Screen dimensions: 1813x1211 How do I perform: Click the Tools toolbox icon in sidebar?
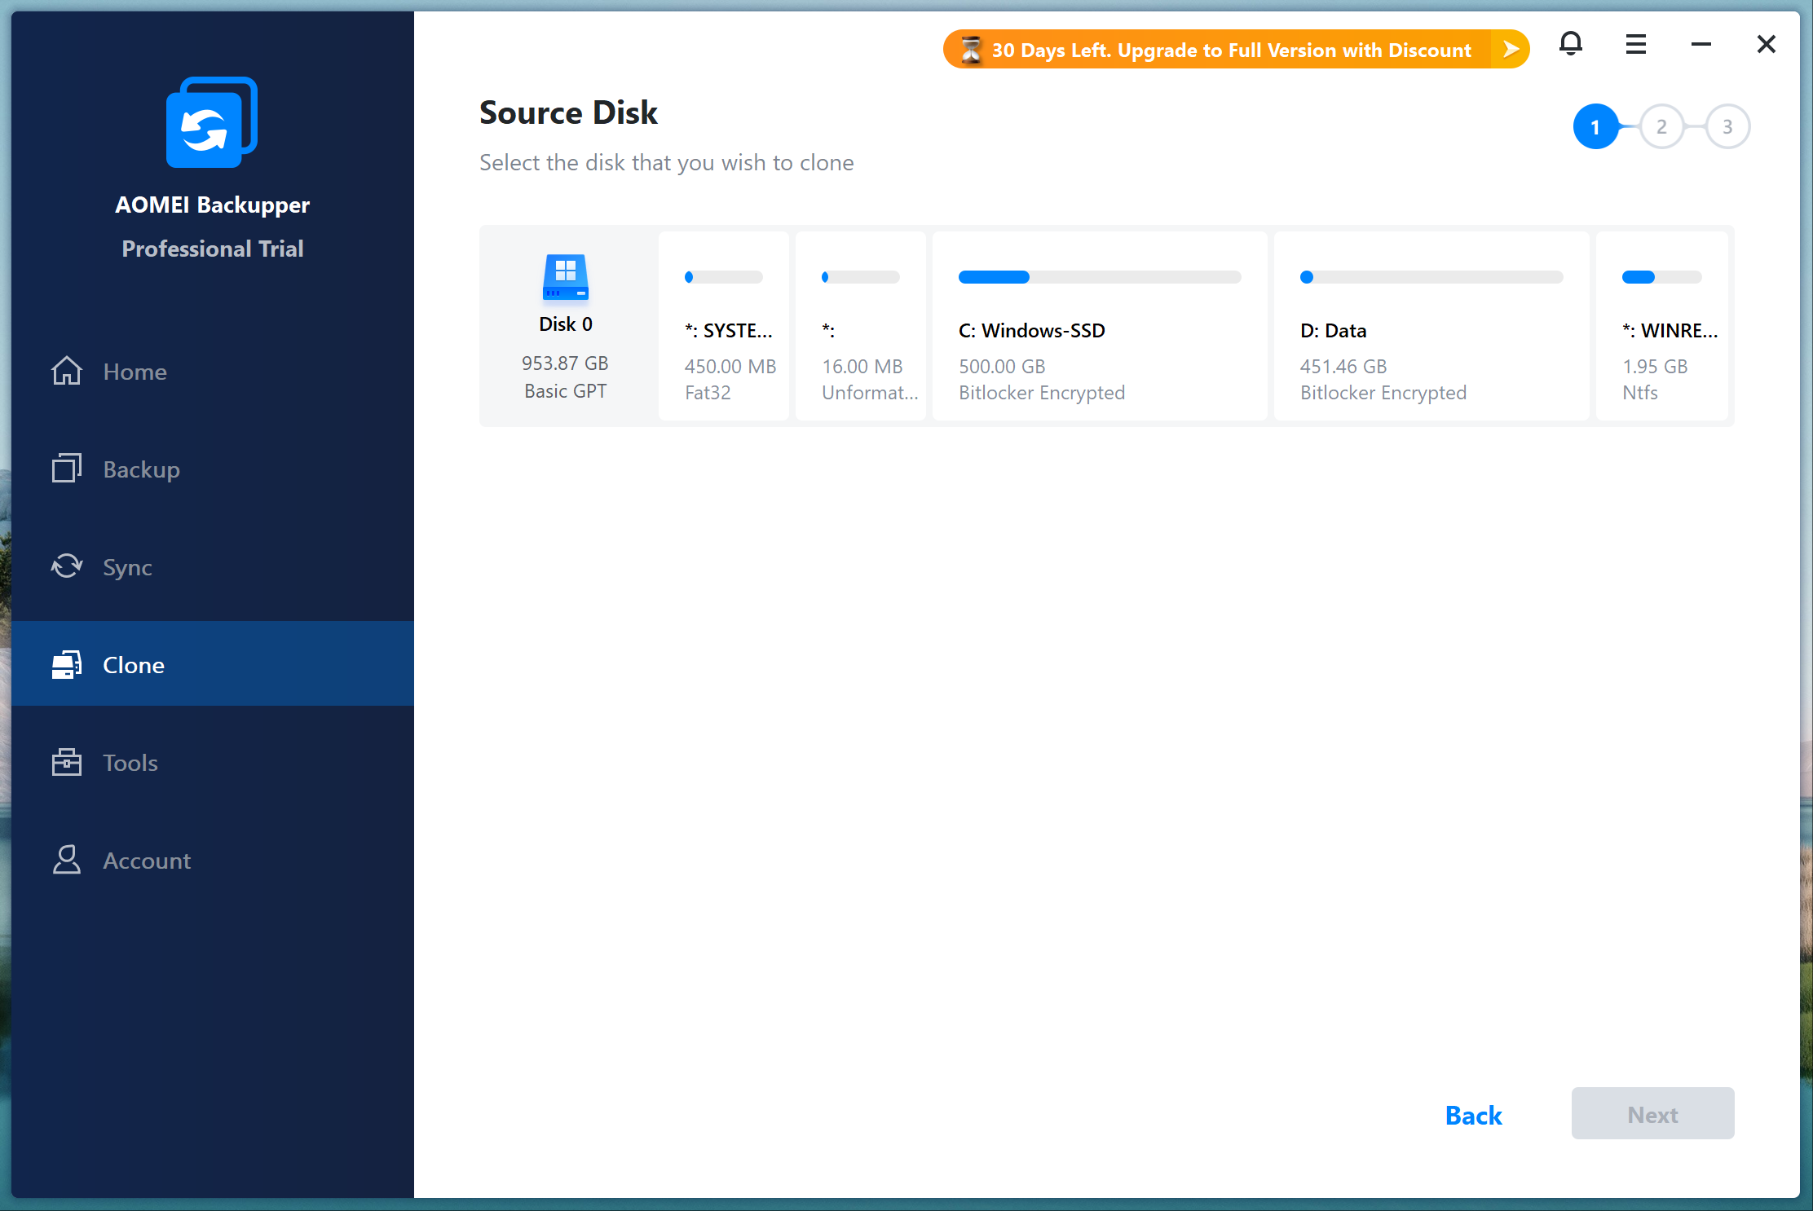coord(67,762)
